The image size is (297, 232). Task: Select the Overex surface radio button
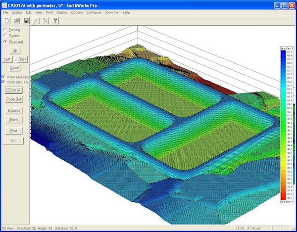[5, 36]
